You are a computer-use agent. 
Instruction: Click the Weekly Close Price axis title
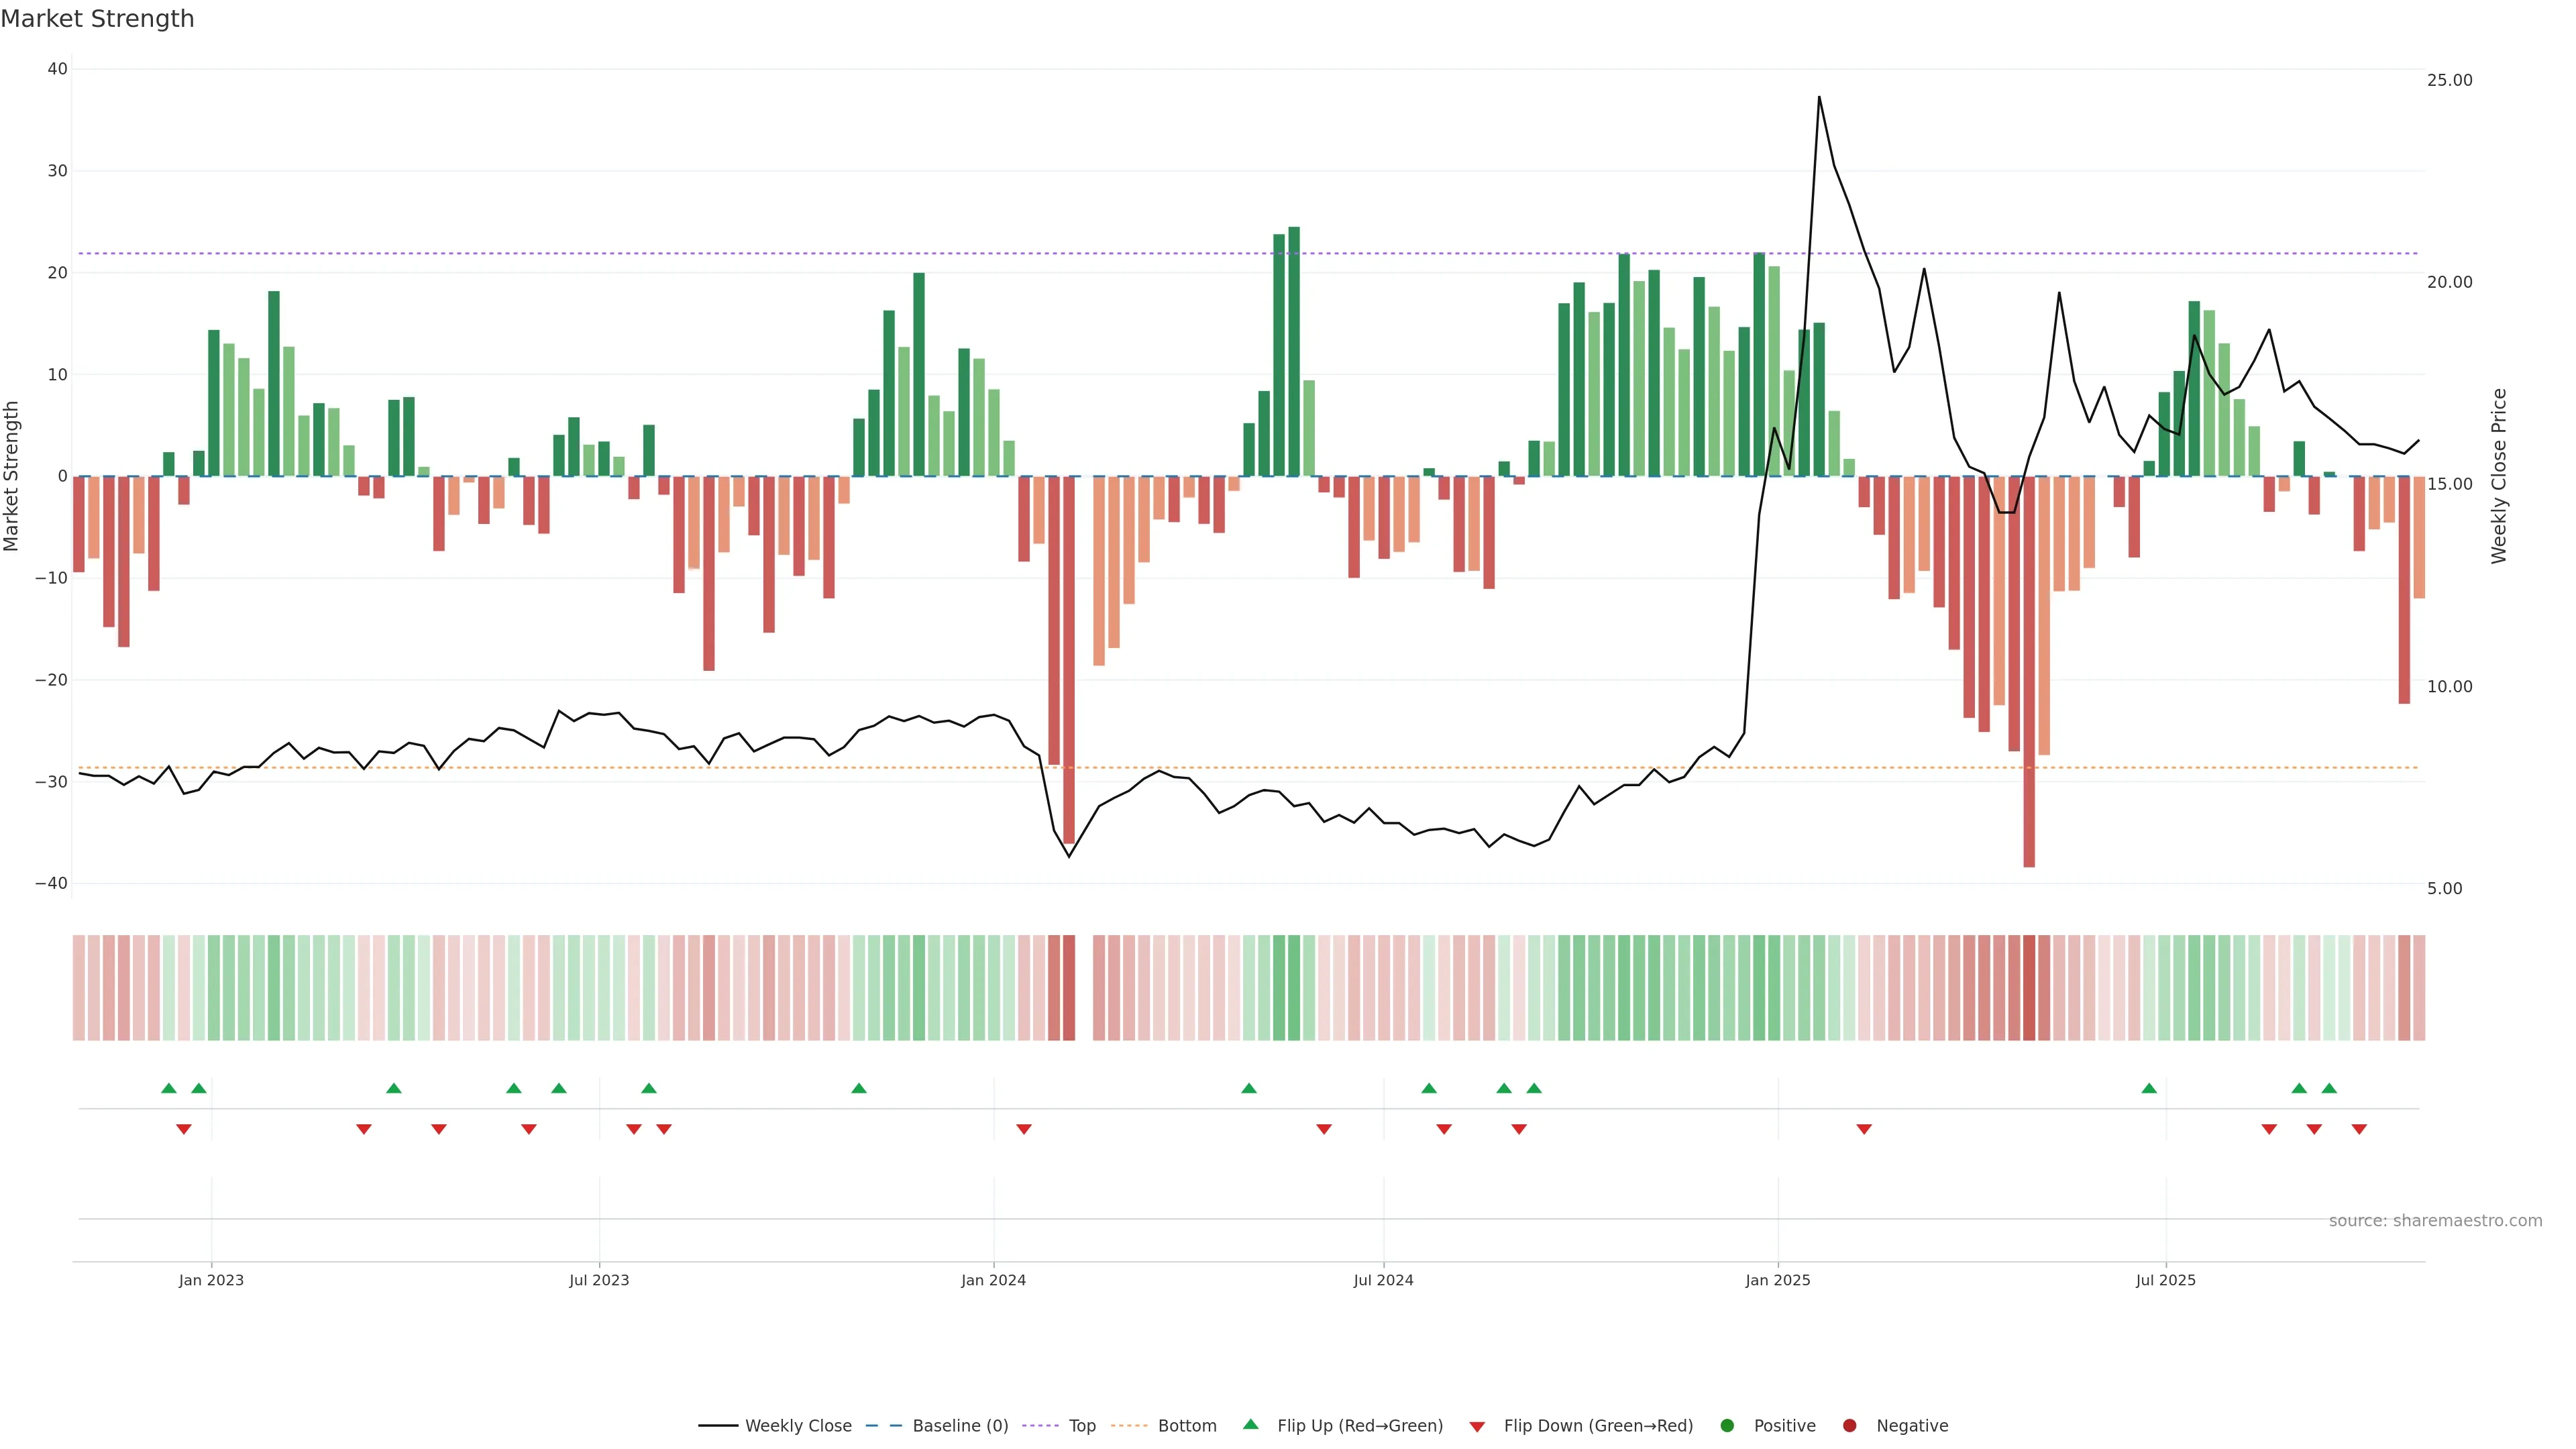[2499, 476]
